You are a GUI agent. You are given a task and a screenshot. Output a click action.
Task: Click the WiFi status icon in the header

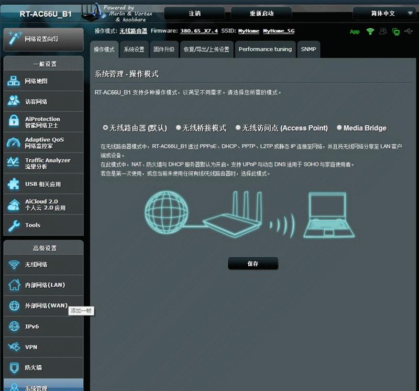370,31
